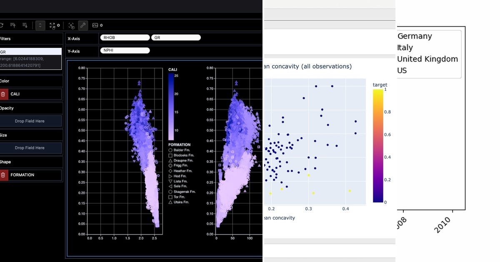The width and height of the screenshot is (500, 262).
Task: Click the gear beside the image export icon
Action: point(101,25)
